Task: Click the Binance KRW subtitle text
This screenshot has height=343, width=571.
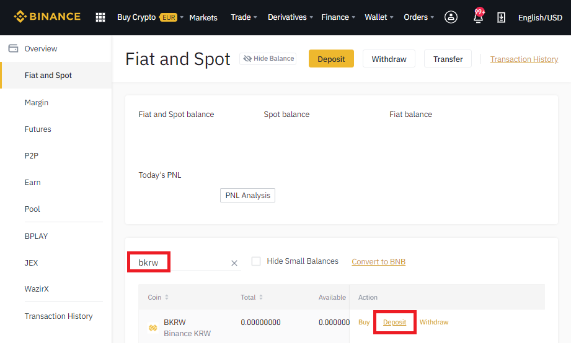Action: click(x=187, y=334)
